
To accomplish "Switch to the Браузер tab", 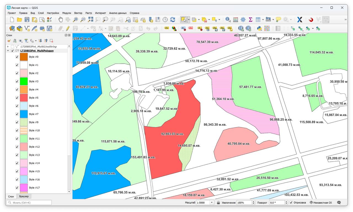I will [x=24, y=196].
